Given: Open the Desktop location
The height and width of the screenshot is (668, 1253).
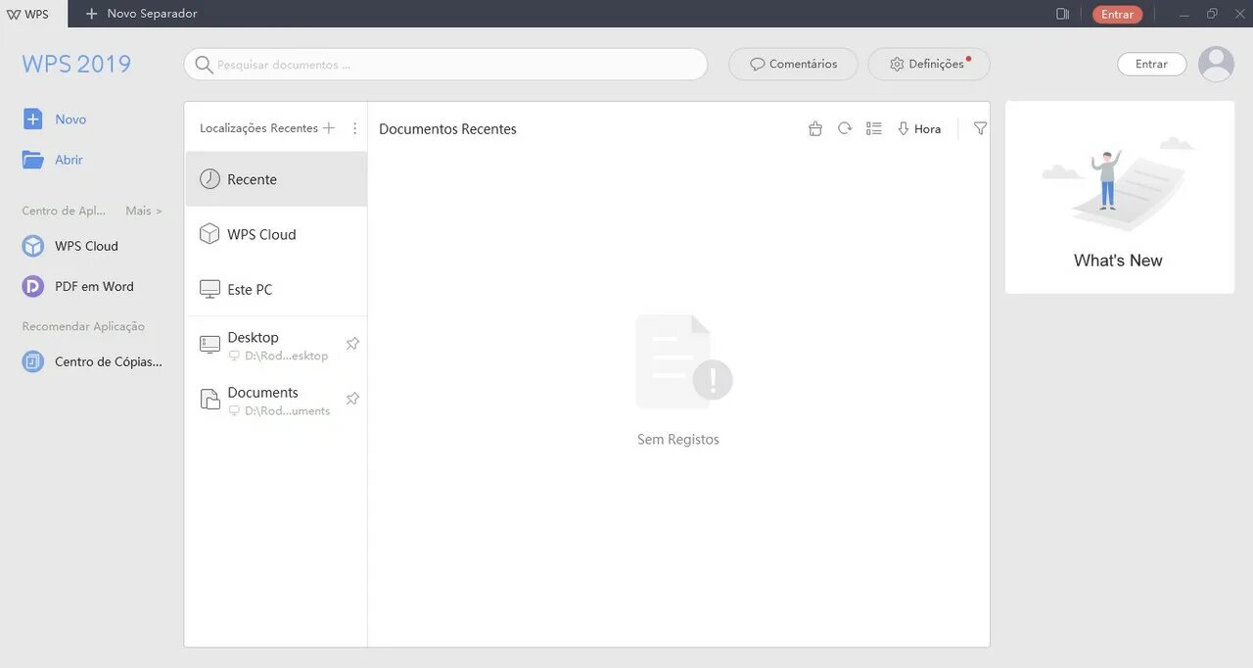Looking at the screenshot, I should pos(276,345).
